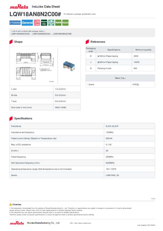
Task: Click the mass value 0.003g
Action: pyautogui.click(x=136, y=85)
